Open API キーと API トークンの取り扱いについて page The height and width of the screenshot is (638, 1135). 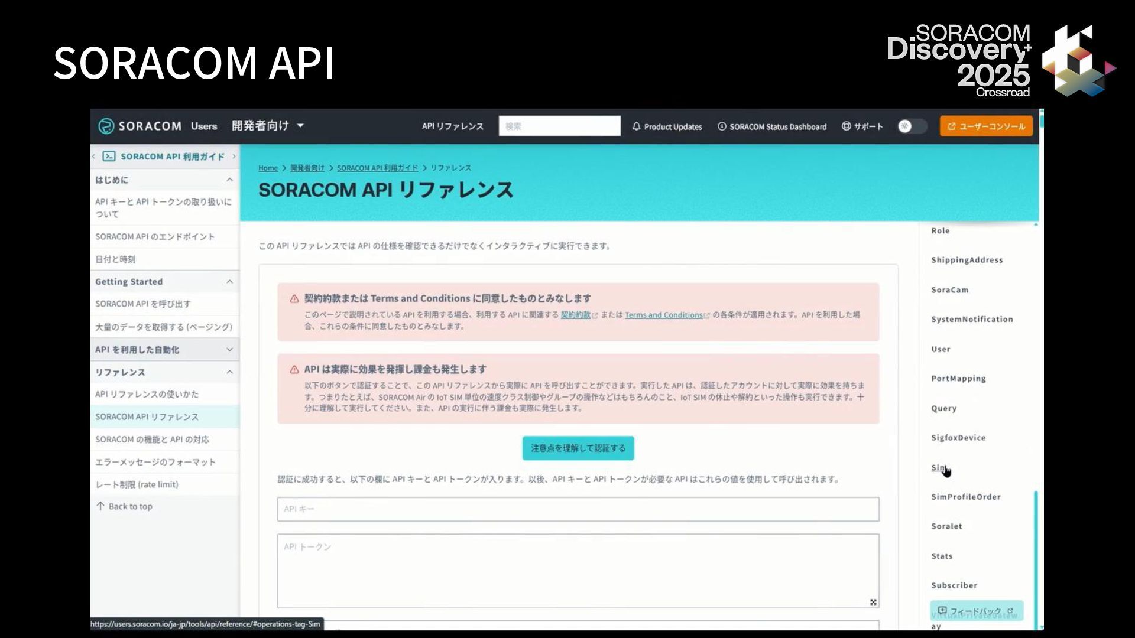pyautogui.click(x=164, y=208)
